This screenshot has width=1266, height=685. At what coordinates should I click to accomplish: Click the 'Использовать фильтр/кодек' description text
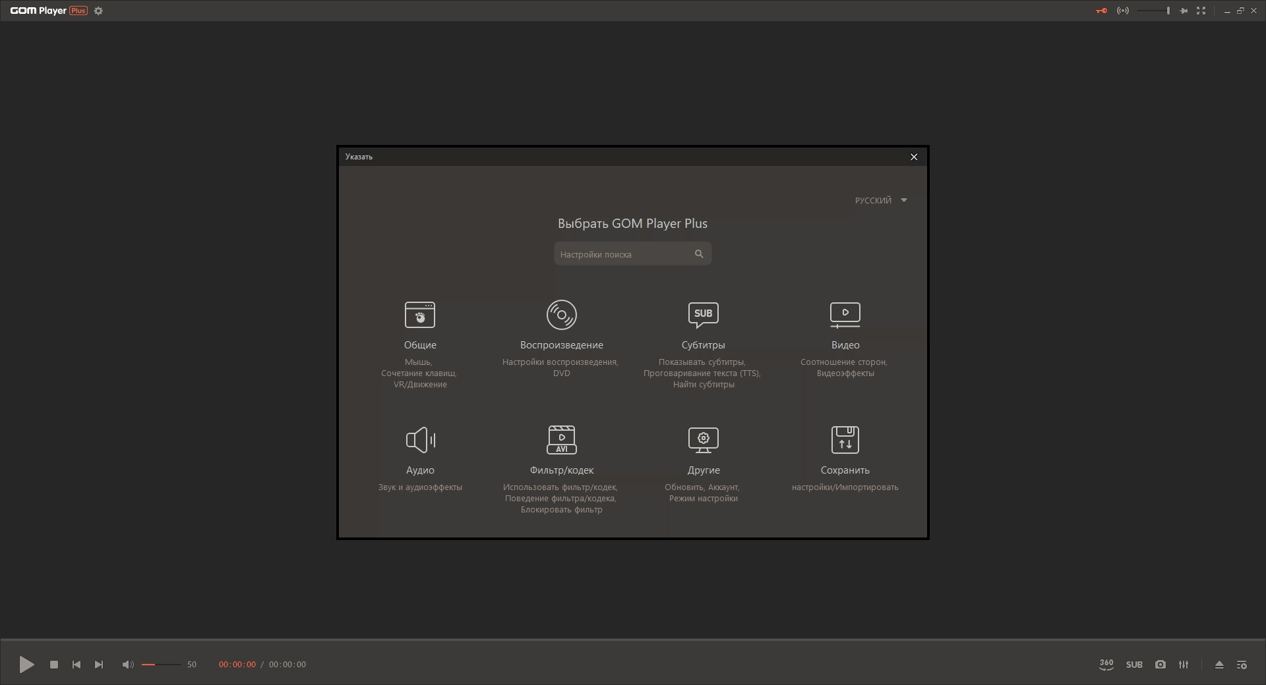[x=560, y=487]
